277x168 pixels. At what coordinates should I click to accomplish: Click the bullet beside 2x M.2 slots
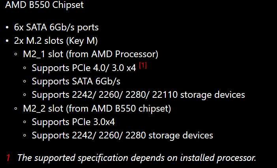pos(7,41)
